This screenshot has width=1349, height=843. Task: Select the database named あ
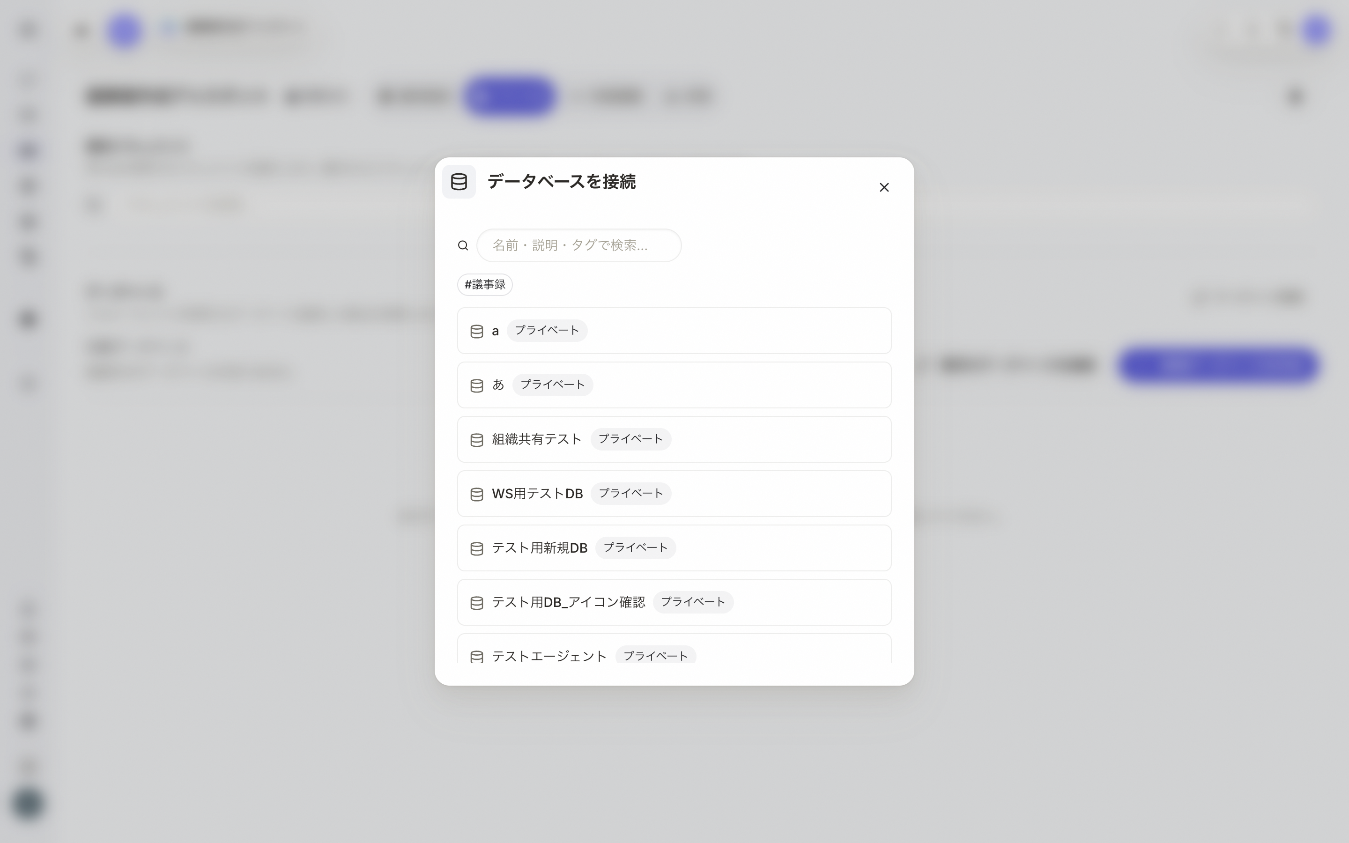674,385
